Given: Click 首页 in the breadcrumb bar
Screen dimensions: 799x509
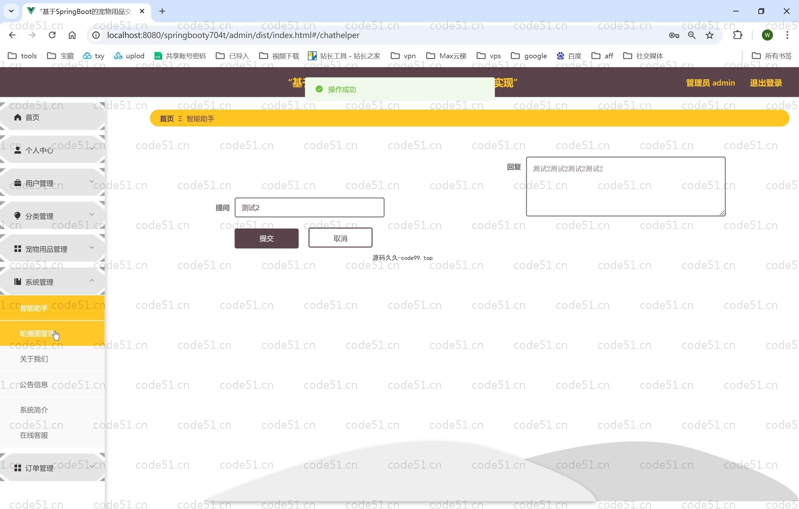Looking at the screenshot, I should (166, 119).
